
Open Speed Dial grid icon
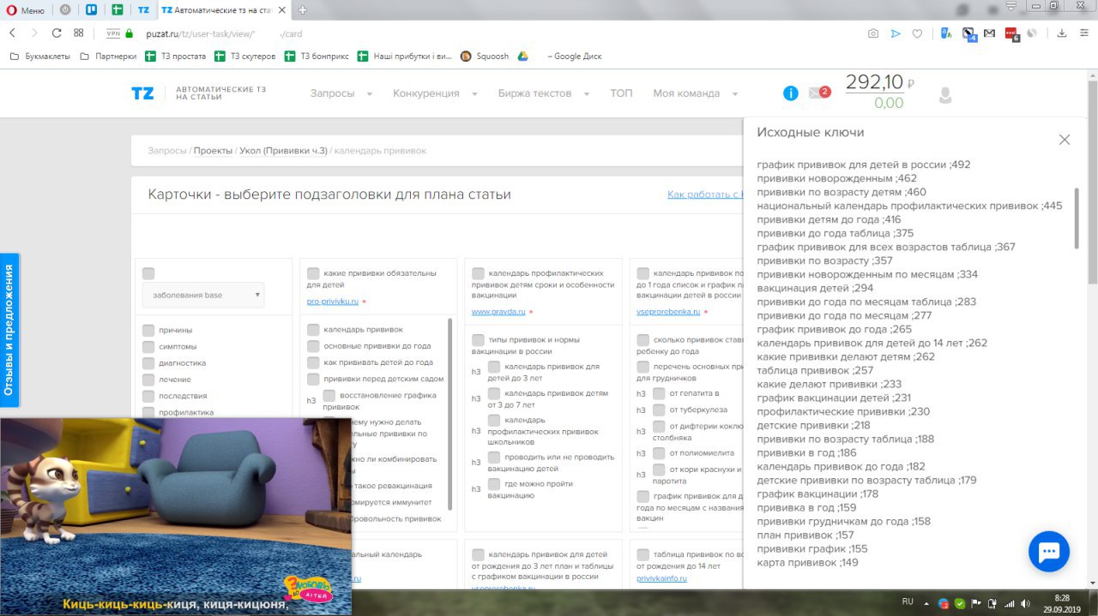click(79, 33)
